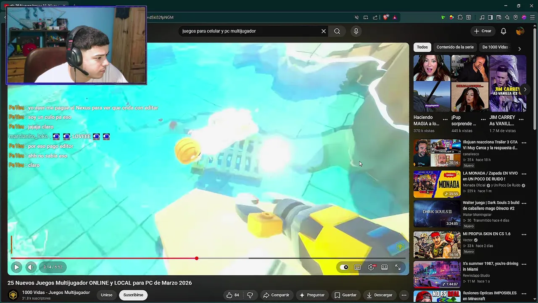538x303 pixels.
Task: Click the search magnifier button
Action: [x=337, y=31]
